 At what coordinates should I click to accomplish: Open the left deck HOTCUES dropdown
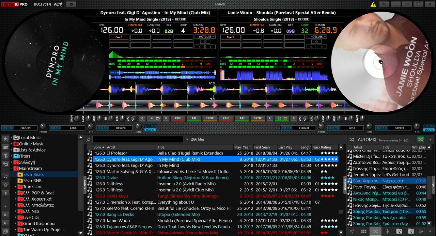[x=205, y=37]
